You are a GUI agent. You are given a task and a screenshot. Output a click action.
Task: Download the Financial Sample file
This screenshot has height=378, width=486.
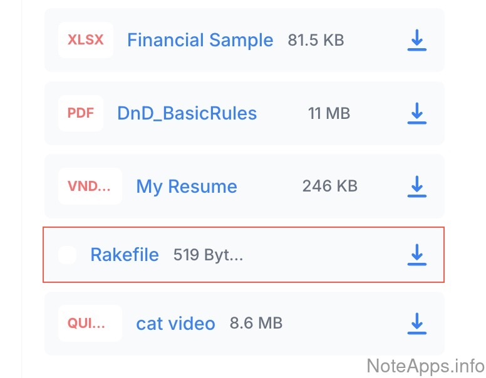coord(416,41)
